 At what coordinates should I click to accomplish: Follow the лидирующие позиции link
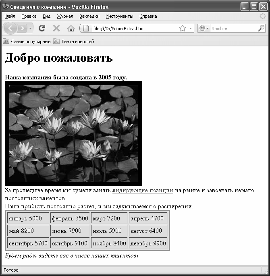(x=143, y=191)
